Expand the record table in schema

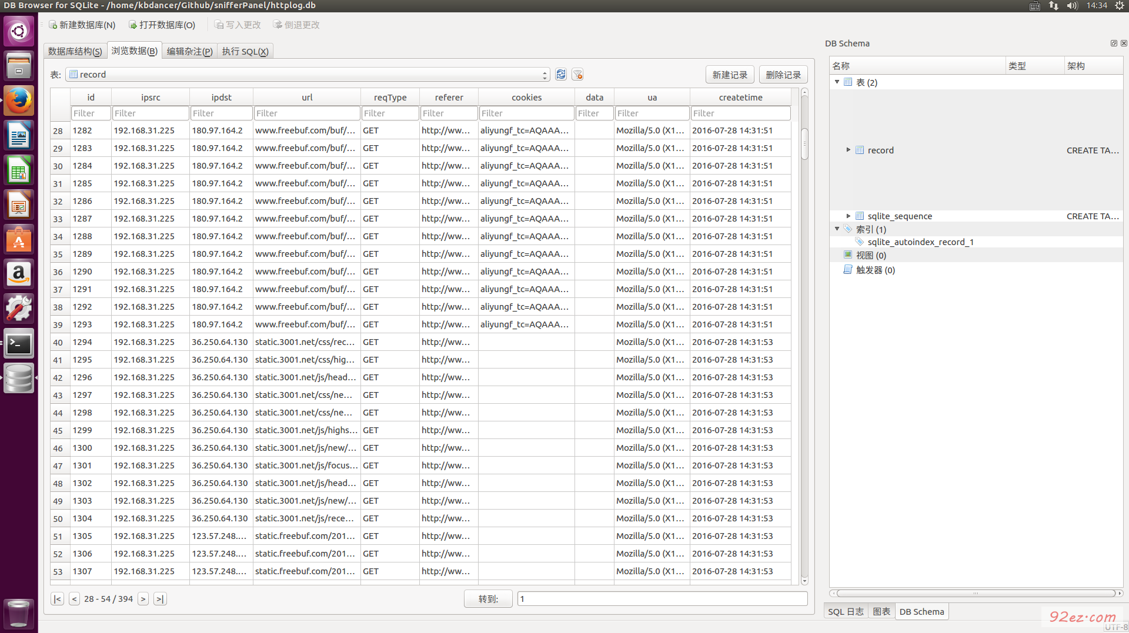[848, 150]
